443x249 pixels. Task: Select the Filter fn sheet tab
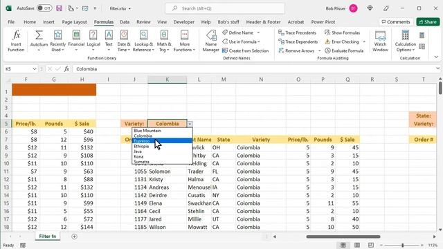(x=48, y=237)
